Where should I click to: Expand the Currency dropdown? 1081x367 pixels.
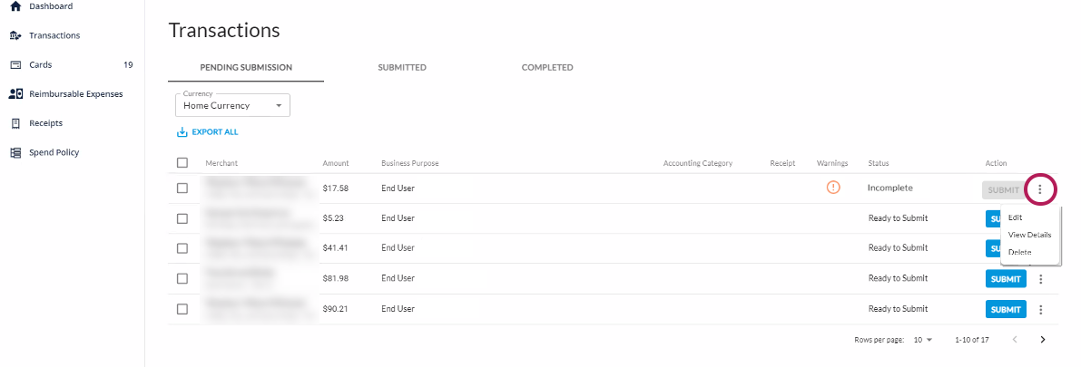coord(232,106)
